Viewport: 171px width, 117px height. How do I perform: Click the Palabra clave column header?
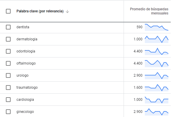click(x=40, y=11)
